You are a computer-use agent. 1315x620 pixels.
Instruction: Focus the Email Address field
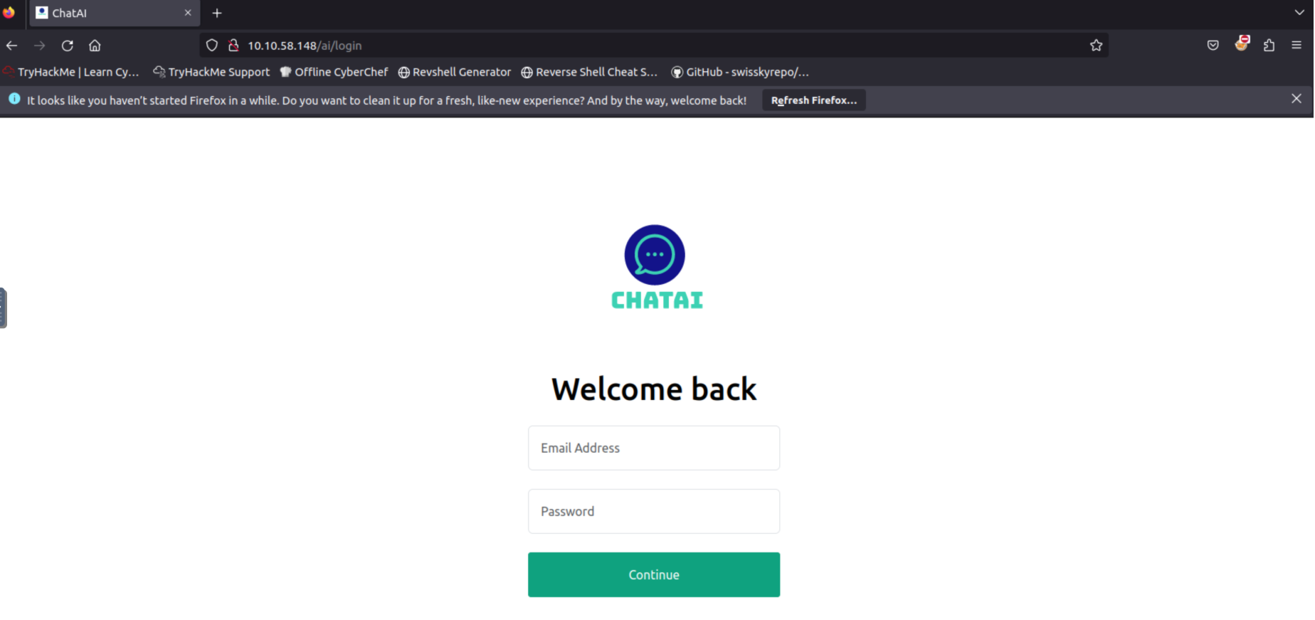pos(654,448)
